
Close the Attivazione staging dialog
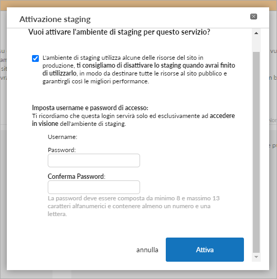(x=253, y=17)
